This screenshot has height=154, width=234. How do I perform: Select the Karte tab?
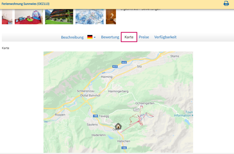[129, 37]
